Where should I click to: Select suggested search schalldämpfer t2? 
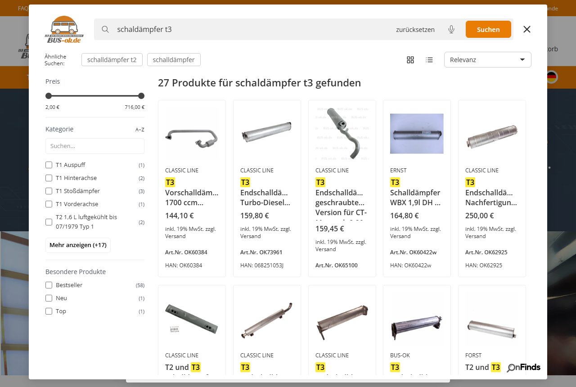tap(112, 59)
